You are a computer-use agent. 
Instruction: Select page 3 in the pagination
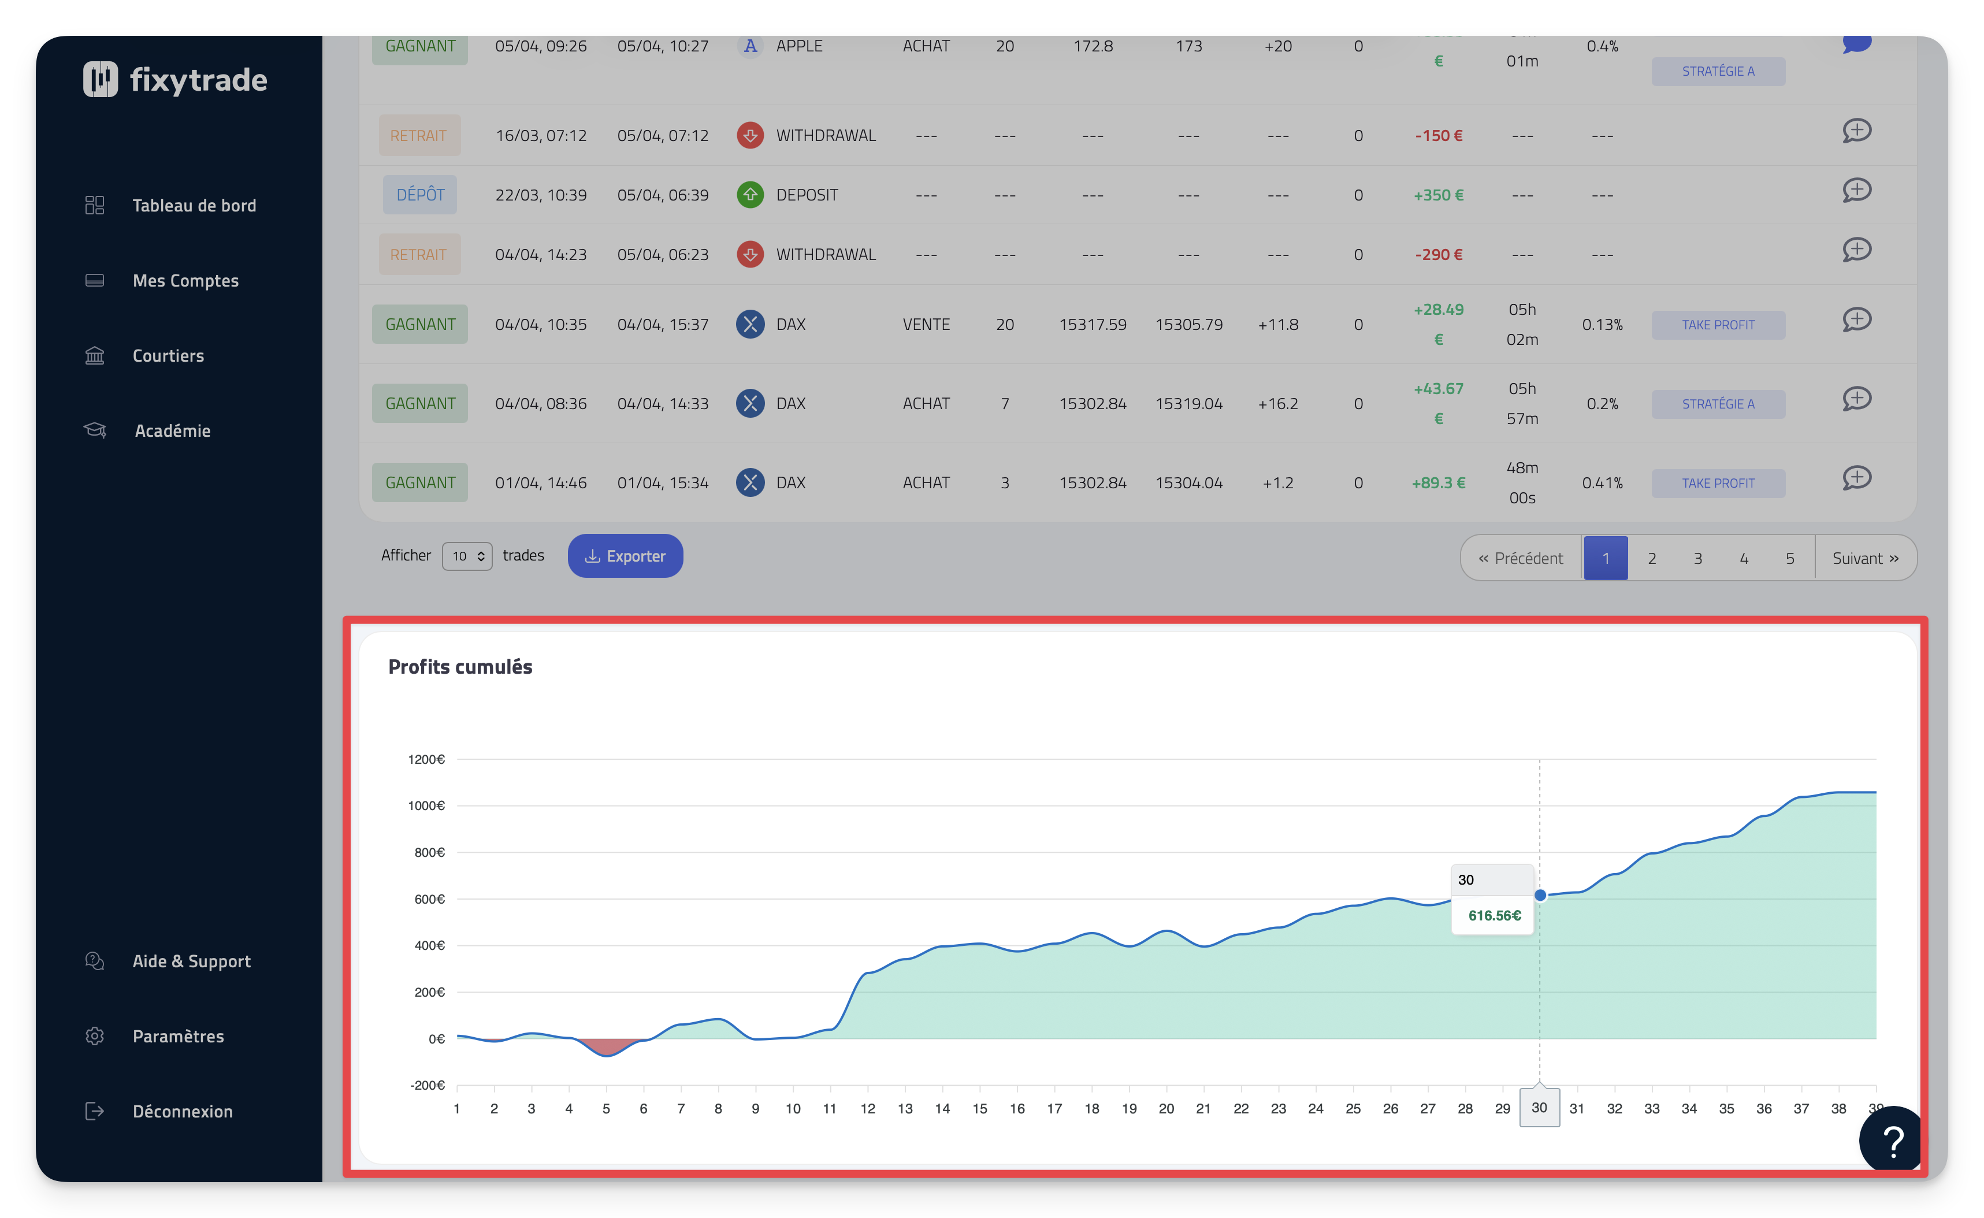pyautogui.click(x=1697, y=558)
